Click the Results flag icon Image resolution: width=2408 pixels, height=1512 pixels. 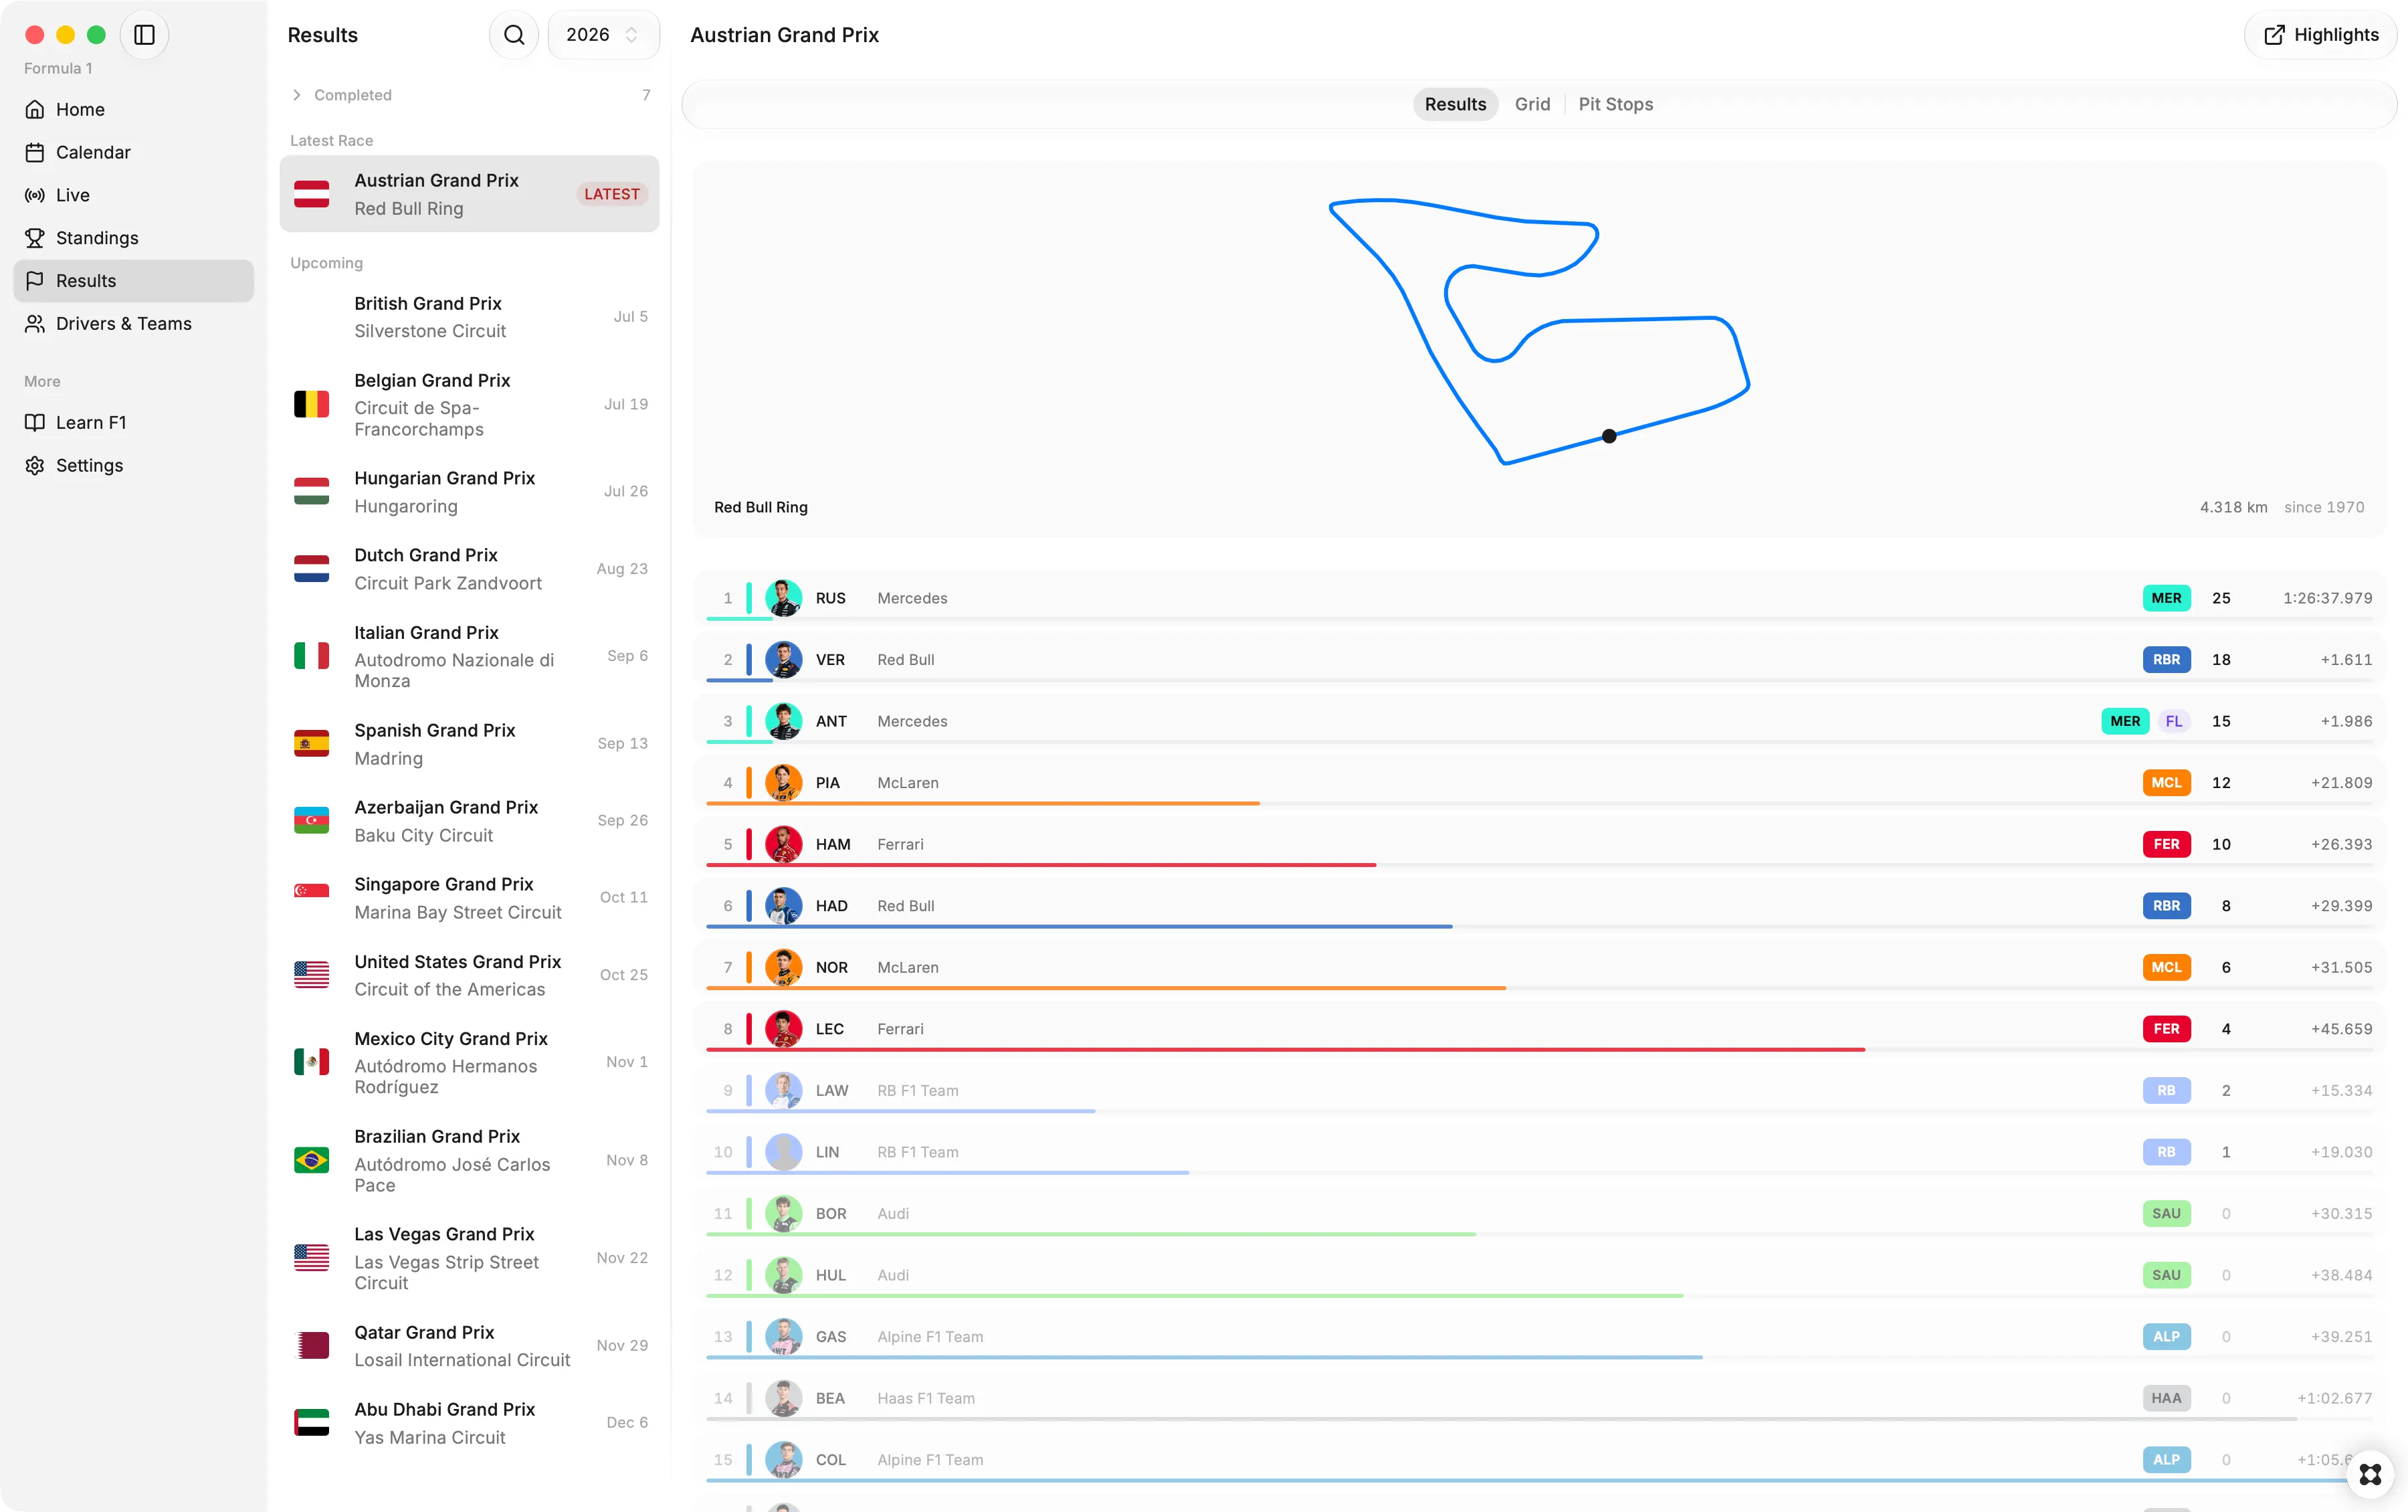pos(35,281)
